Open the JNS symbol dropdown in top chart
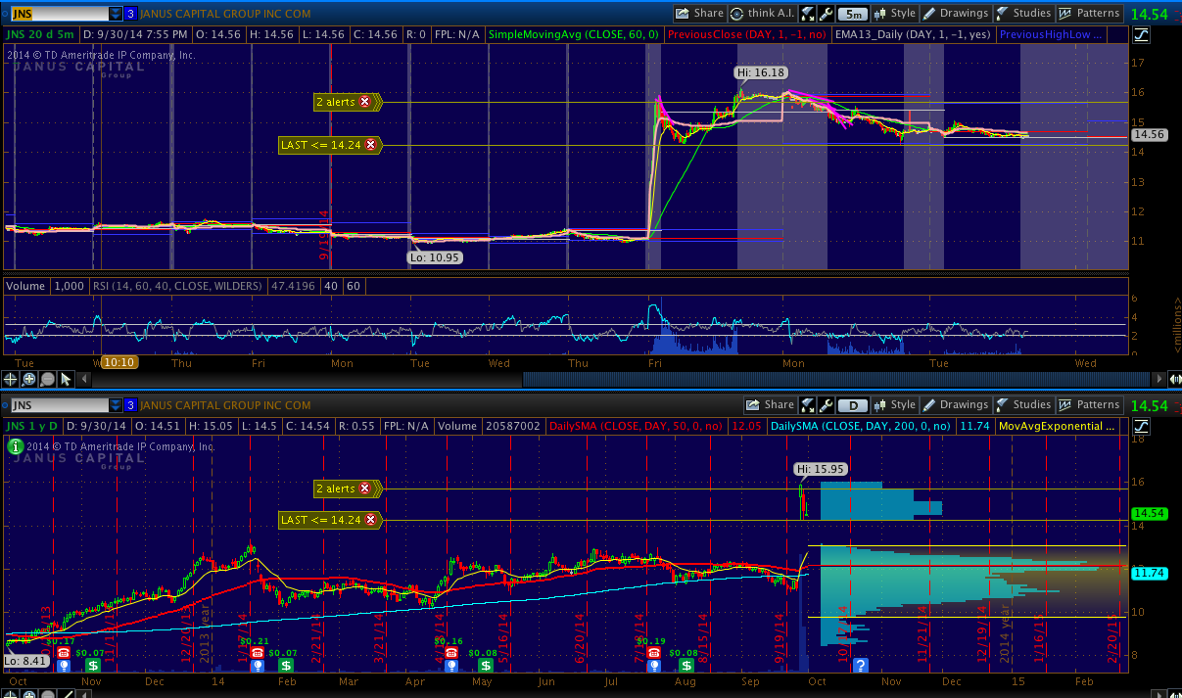This screenshot has width=1182, height=698. click(x=116, y=14)
